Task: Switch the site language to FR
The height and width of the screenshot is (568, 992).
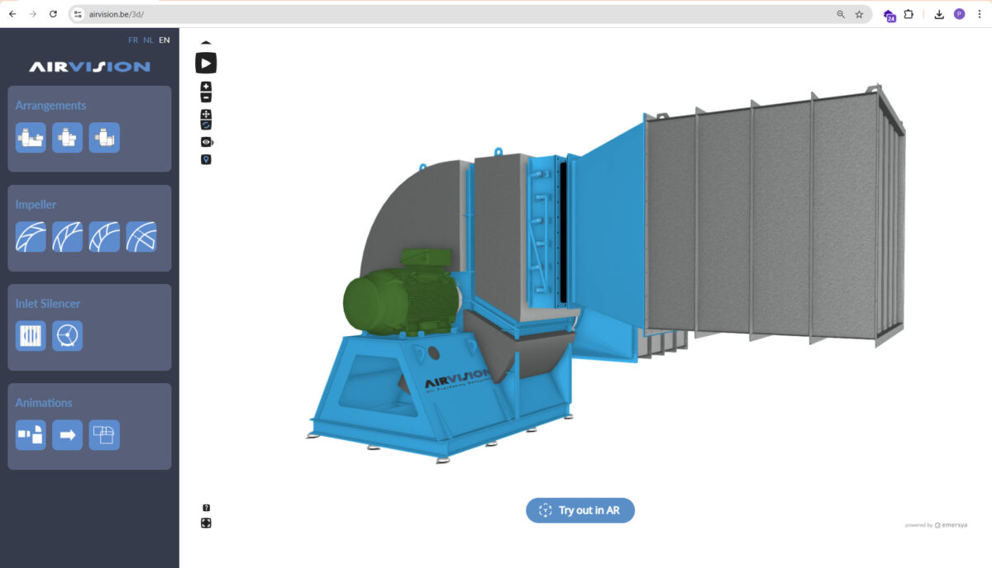Action: pos(132,39)
